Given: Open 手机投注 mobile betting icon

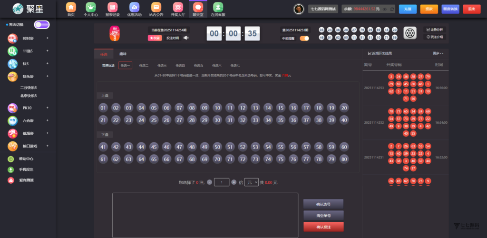Looking at the screenshot, I should pos(10,169).
